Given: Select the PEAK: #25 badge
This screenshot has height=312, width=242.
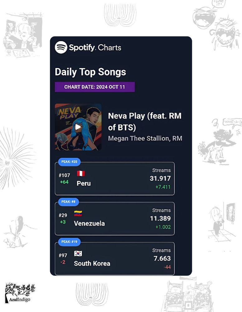Looking at the screenshot, I should click(69, 162).
